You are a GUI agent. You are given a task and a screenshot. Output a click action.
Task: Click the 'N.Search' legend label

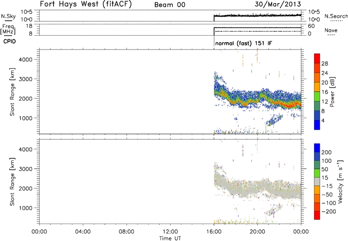pyautogui.click(x=336, y=16)
